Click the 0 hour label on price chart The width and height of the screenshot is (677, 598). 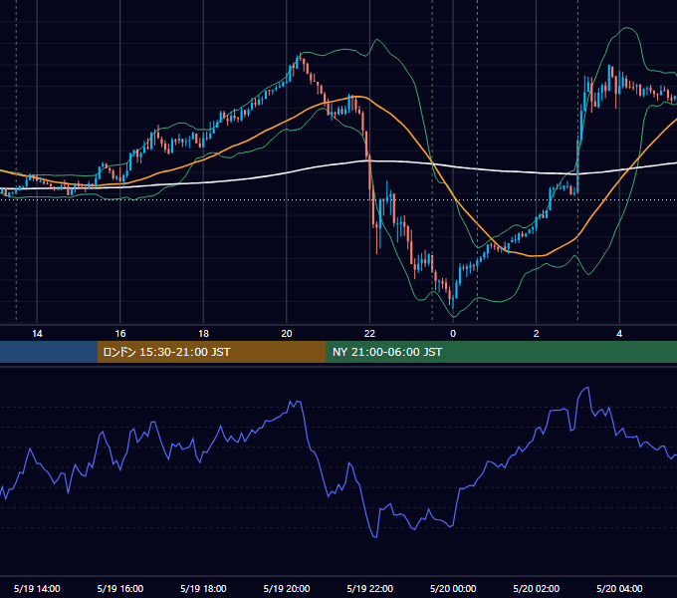point(453,334)
